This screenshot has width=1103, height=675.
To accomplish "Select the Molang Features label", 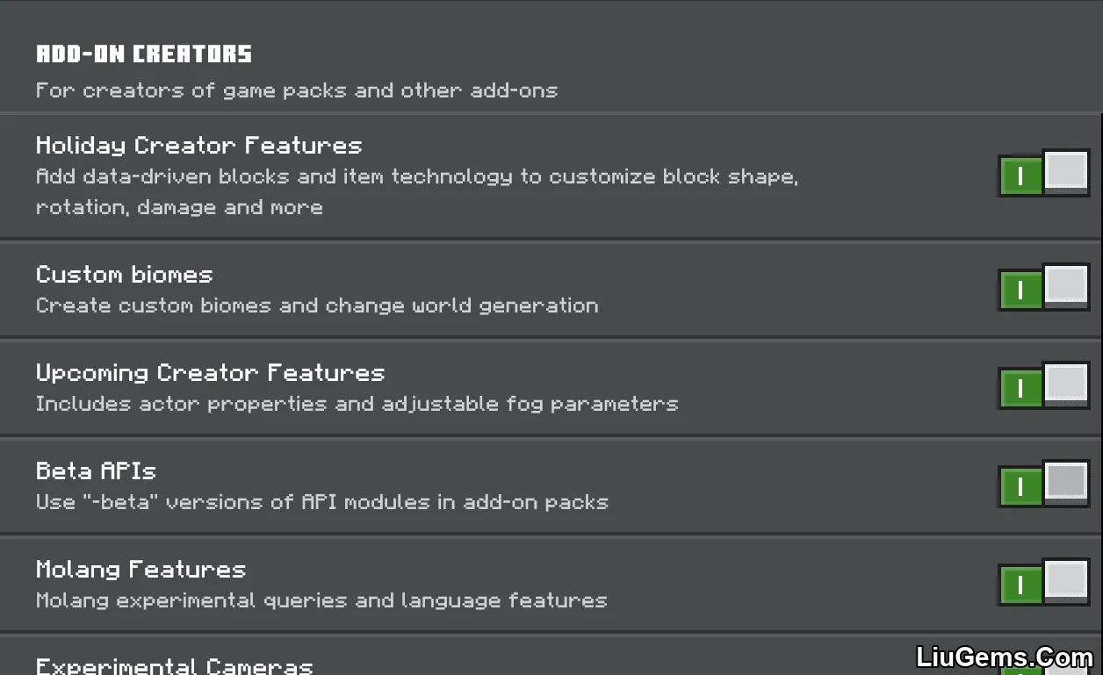I will click(141, 570).
